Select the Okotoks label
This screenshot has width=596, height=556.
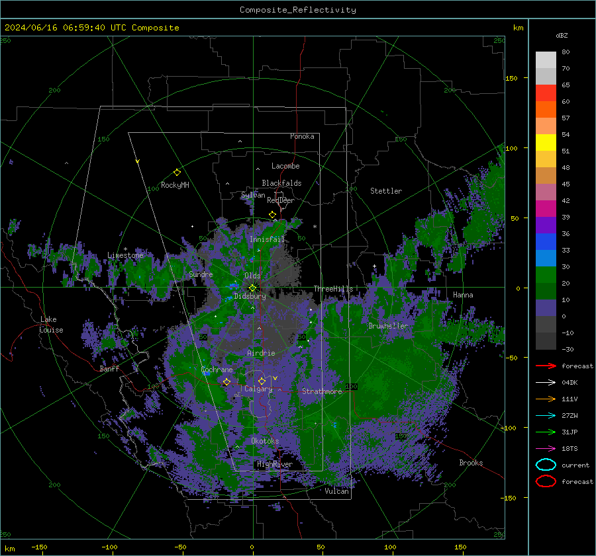265,441
